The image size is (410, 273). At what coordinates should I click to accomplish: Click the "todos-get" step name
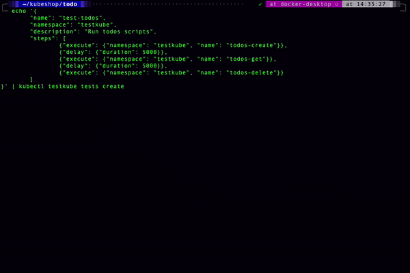[x=246, y=59]
